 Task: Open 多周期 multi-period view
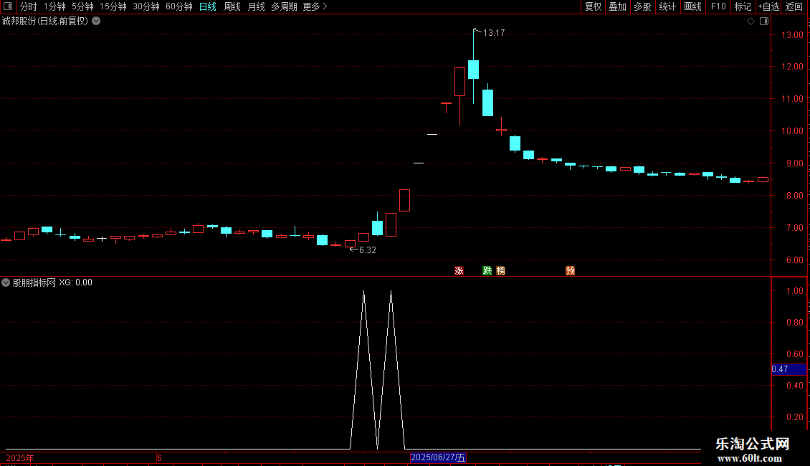point(284,6)
